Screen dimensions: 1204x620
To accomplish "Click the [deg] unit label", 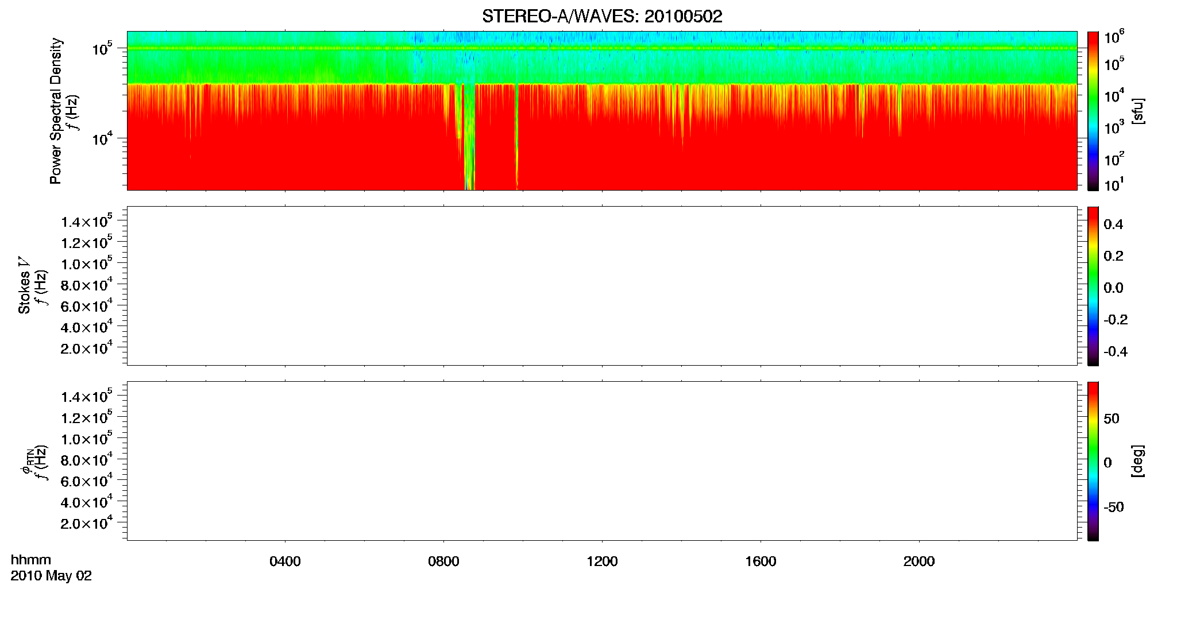I will 1138,461.
